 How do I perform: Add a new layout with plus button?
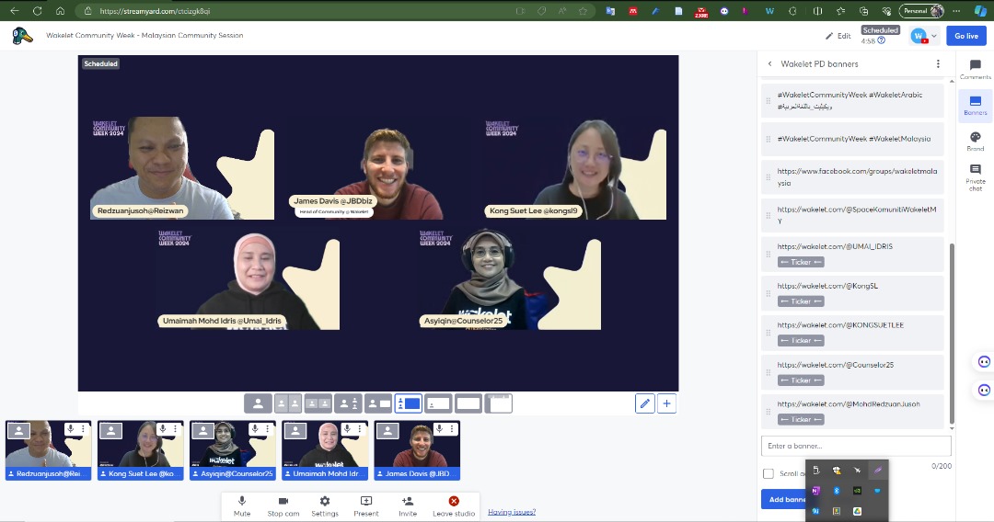(x=666, y=403)
